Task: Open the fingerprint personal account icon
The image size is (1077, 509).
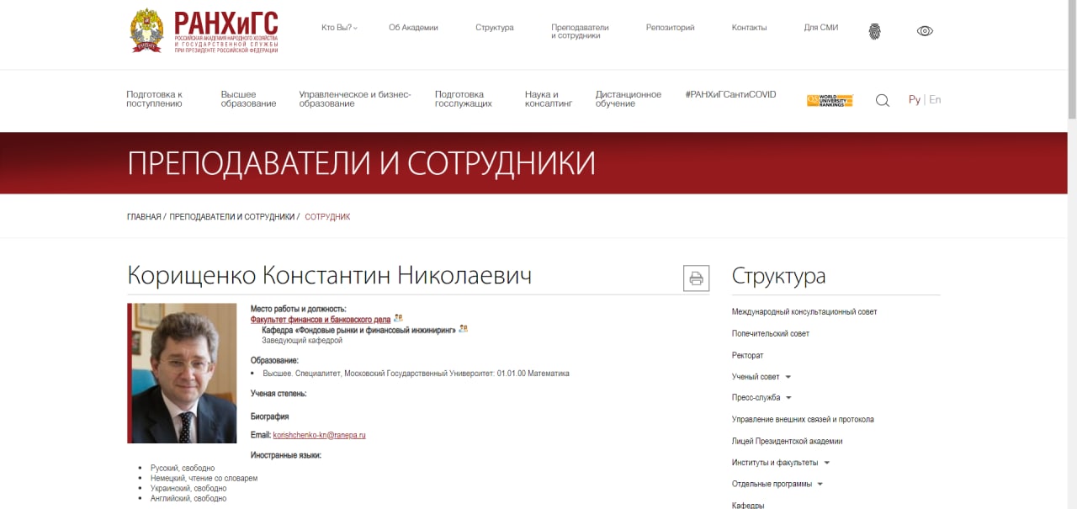Action: [874, 31]
